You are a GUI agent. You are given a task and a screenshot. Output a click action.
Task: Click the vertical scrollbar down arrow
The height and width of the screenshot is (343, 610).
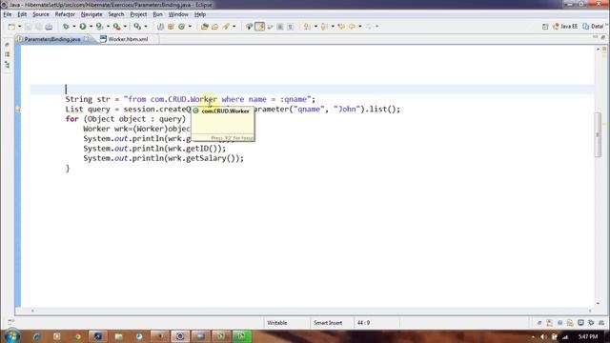click(598, 303)
